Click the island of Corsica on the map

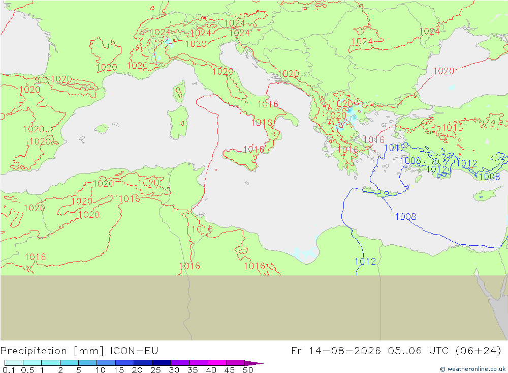(x=179, y=92)
